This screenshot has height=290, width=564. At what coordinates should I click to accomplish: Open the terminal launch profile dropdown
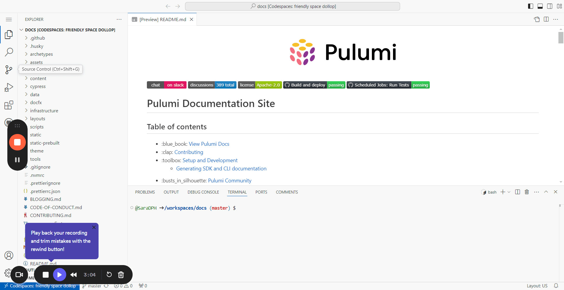[x=509, y=192]
